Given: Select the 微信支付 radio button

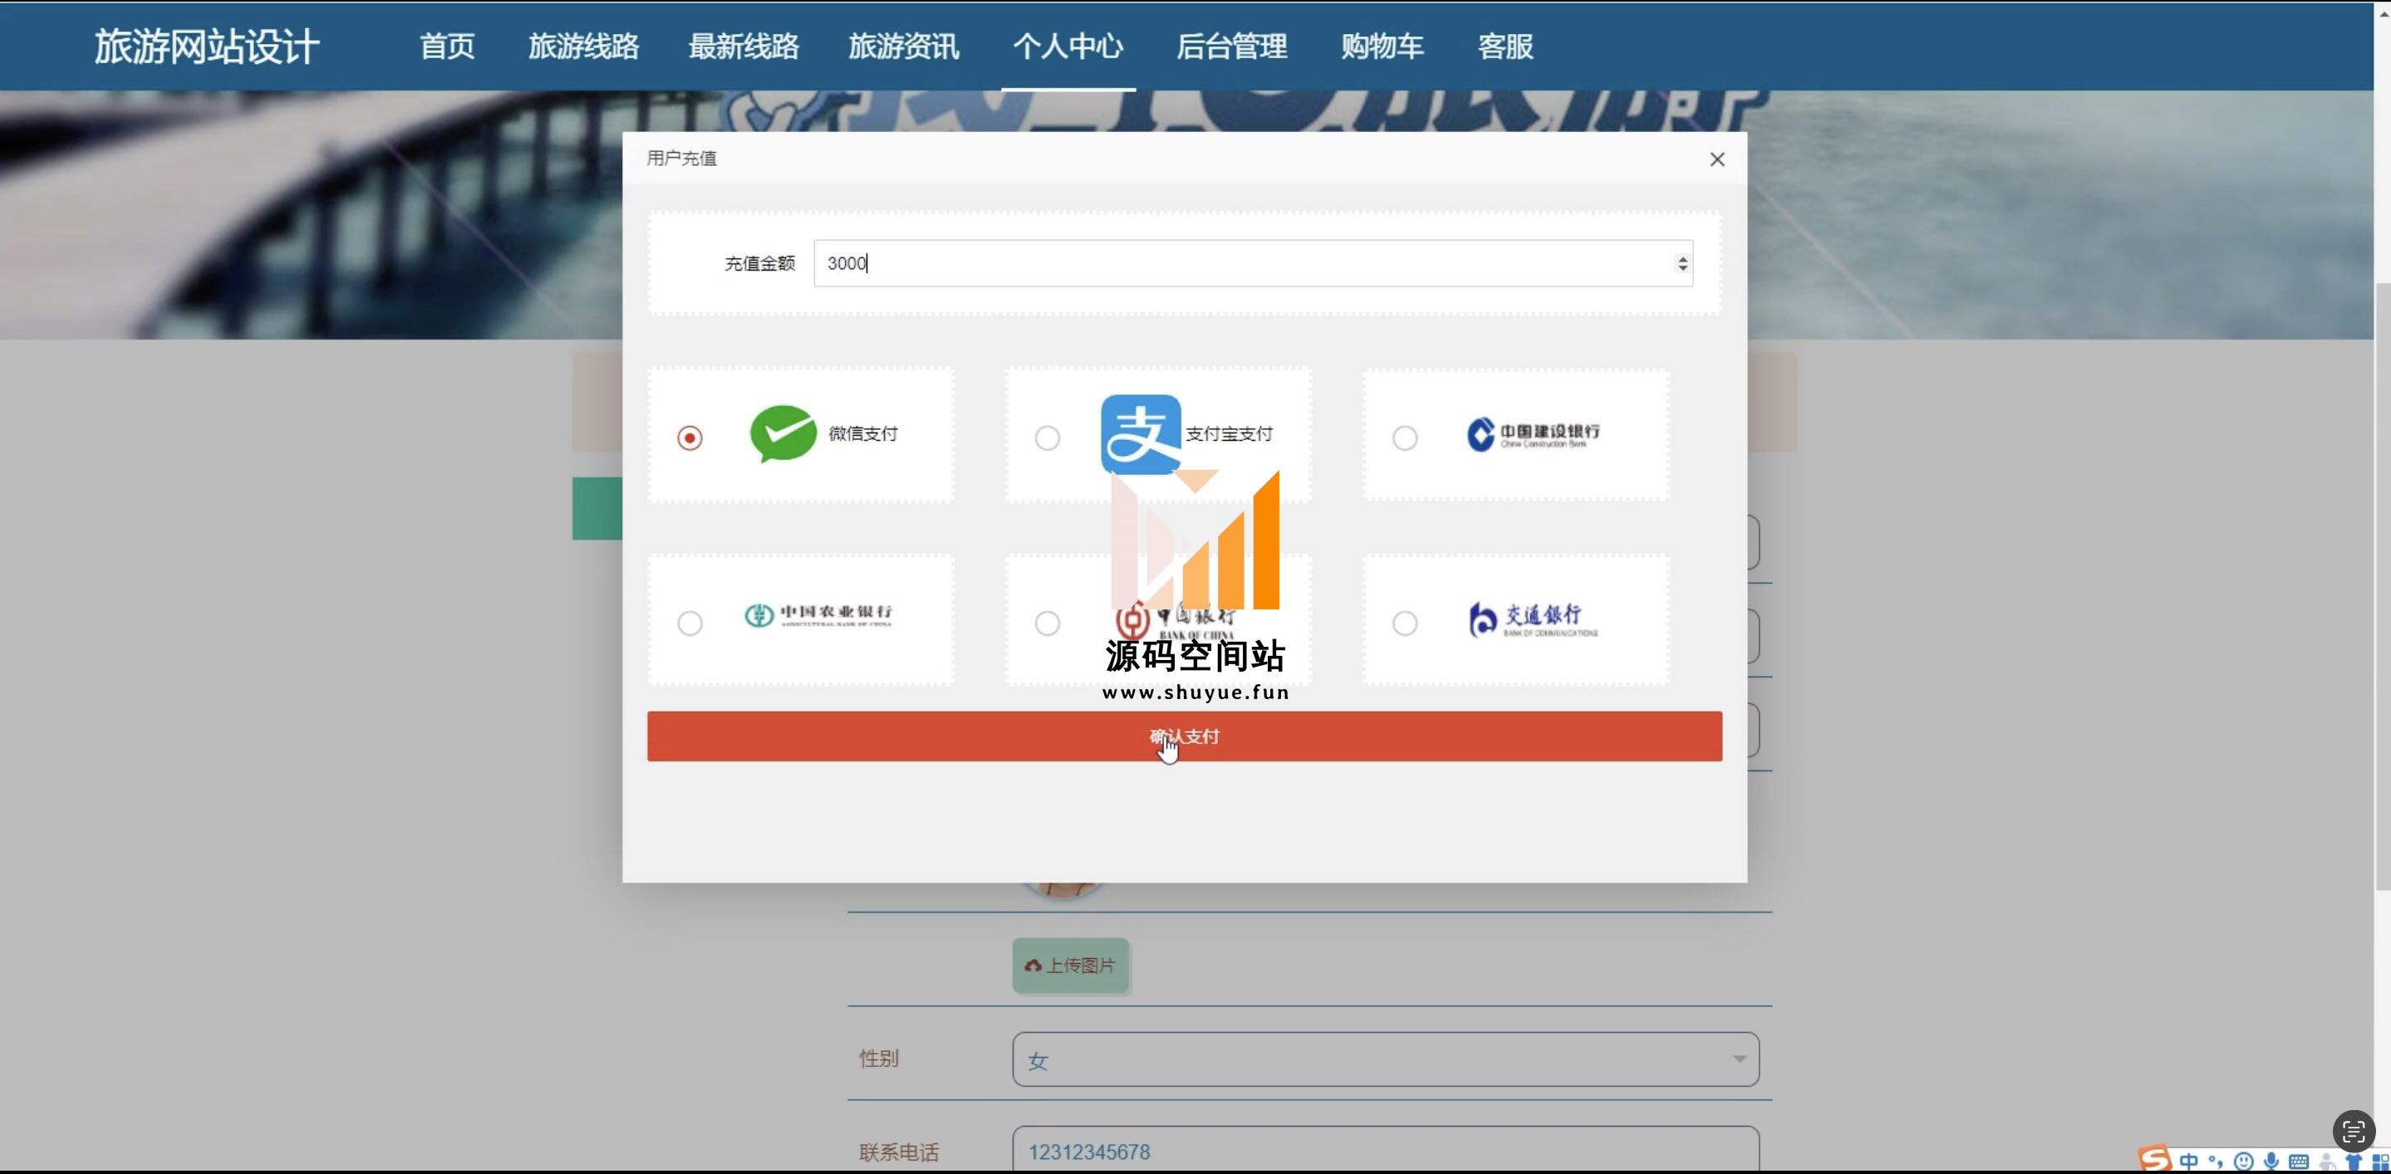Looking at the screenshot, I should point(690,438).
